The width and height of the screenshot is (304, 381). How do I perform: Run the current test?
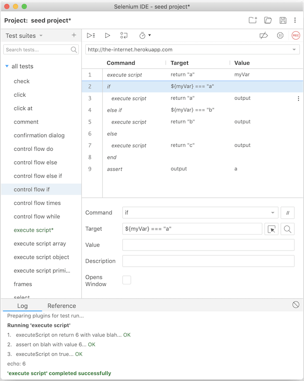click(x=108, y=36)
